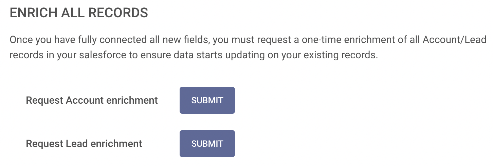Click the Request Account enrichment label
Screen dimensions: 493x166
click(x=92, y=100)
